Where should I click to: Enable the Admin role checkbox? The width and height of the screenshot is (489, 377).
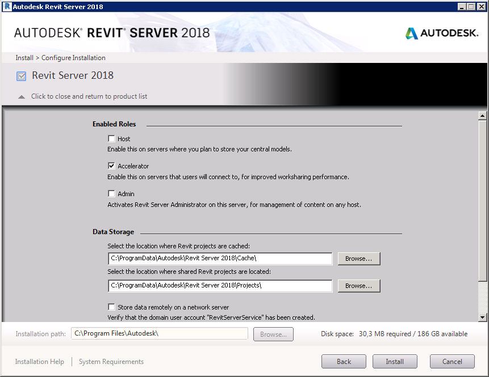(x=111, y=194)
